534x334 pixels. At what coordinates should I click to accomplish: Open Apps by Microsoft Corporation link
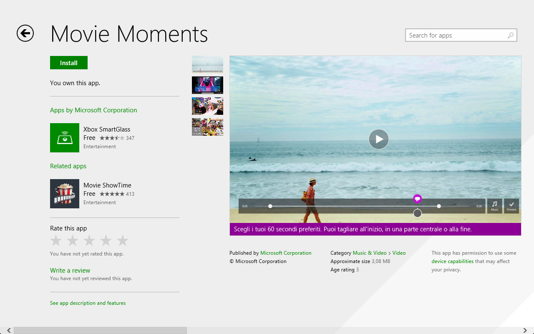pyautogui.click(x=93, y=110)
